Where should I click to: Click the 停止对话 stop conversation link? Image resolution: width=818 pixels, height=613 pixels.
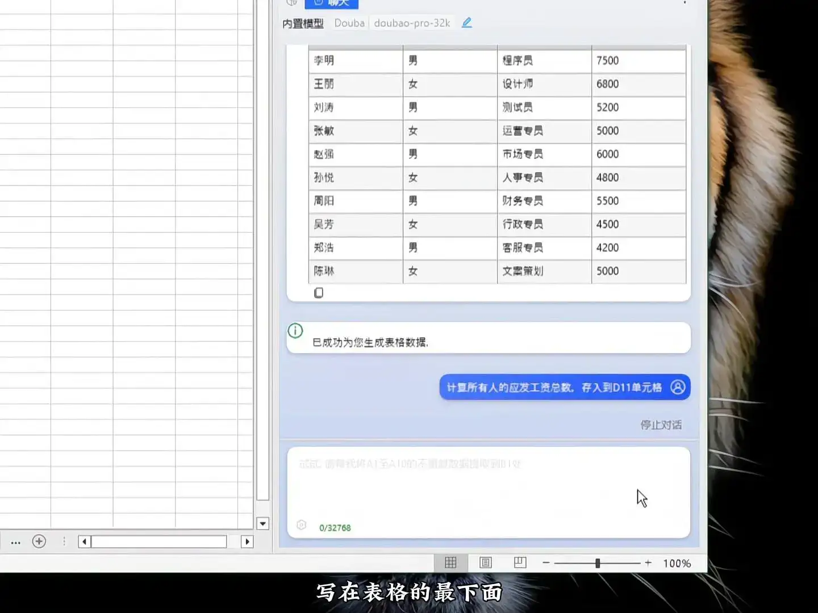[661, 424]
